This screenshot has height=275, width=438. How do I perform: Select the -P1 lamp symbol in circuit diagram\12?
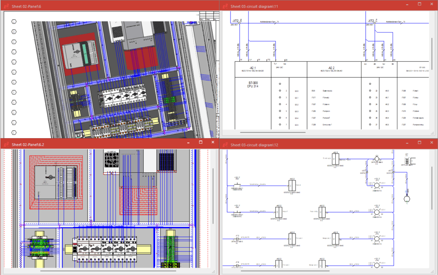pyautogui.click(x=376, y=185)
